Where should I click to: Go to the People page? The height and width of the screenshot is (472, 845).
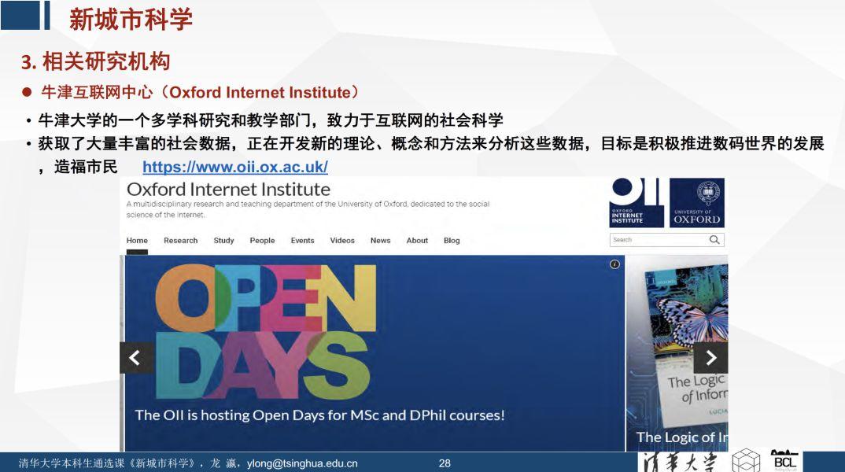point(263,240)
